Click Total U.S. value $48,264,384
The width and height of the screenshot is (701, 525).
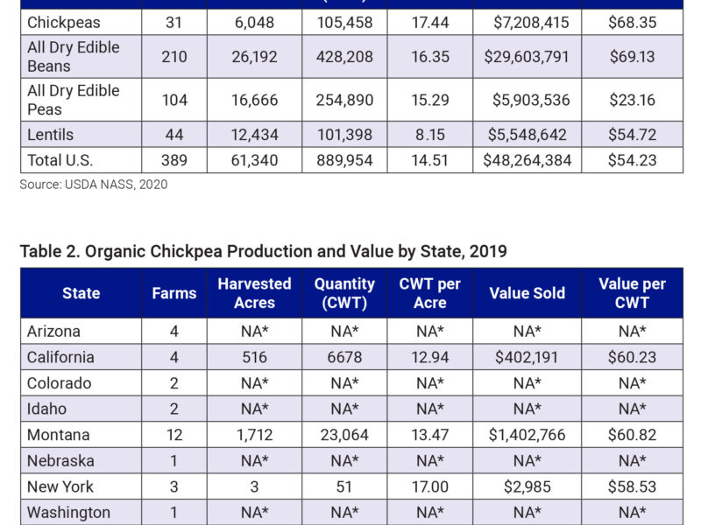(527, 160)
